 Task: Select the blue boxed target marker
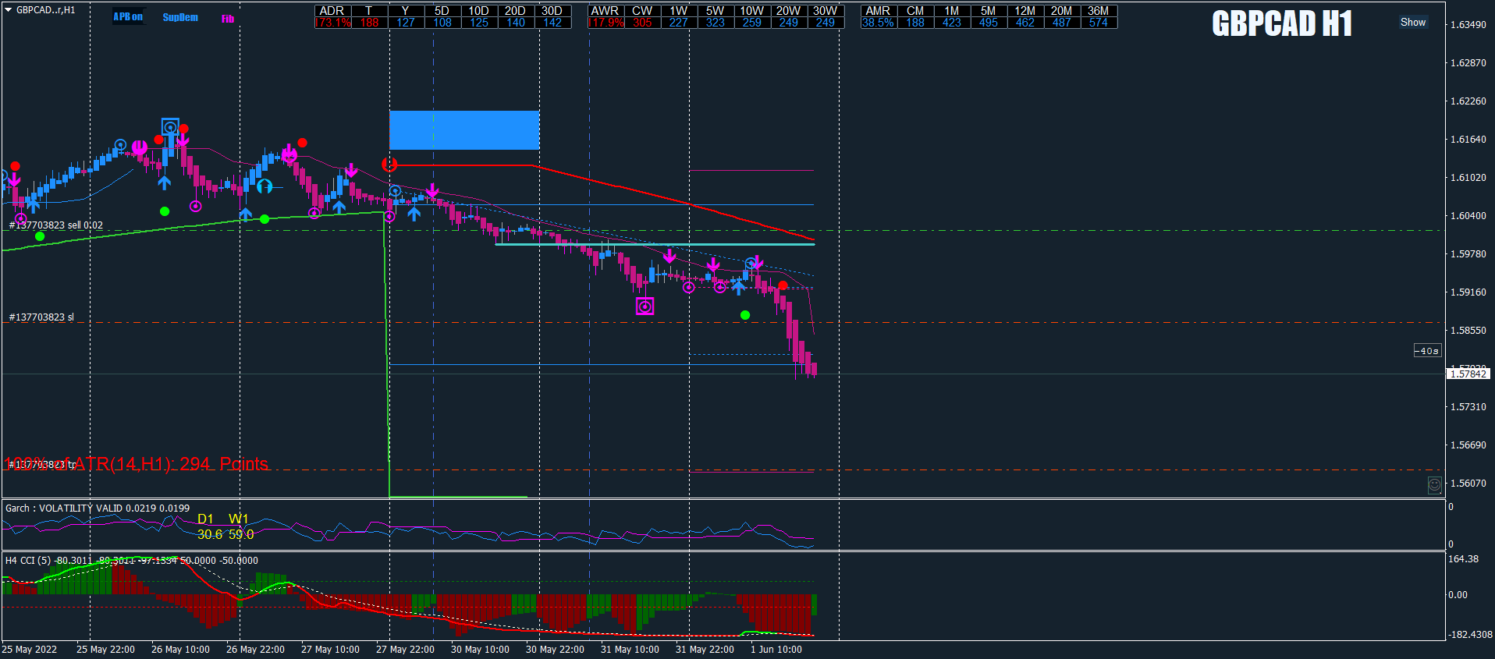click(170, 127)
